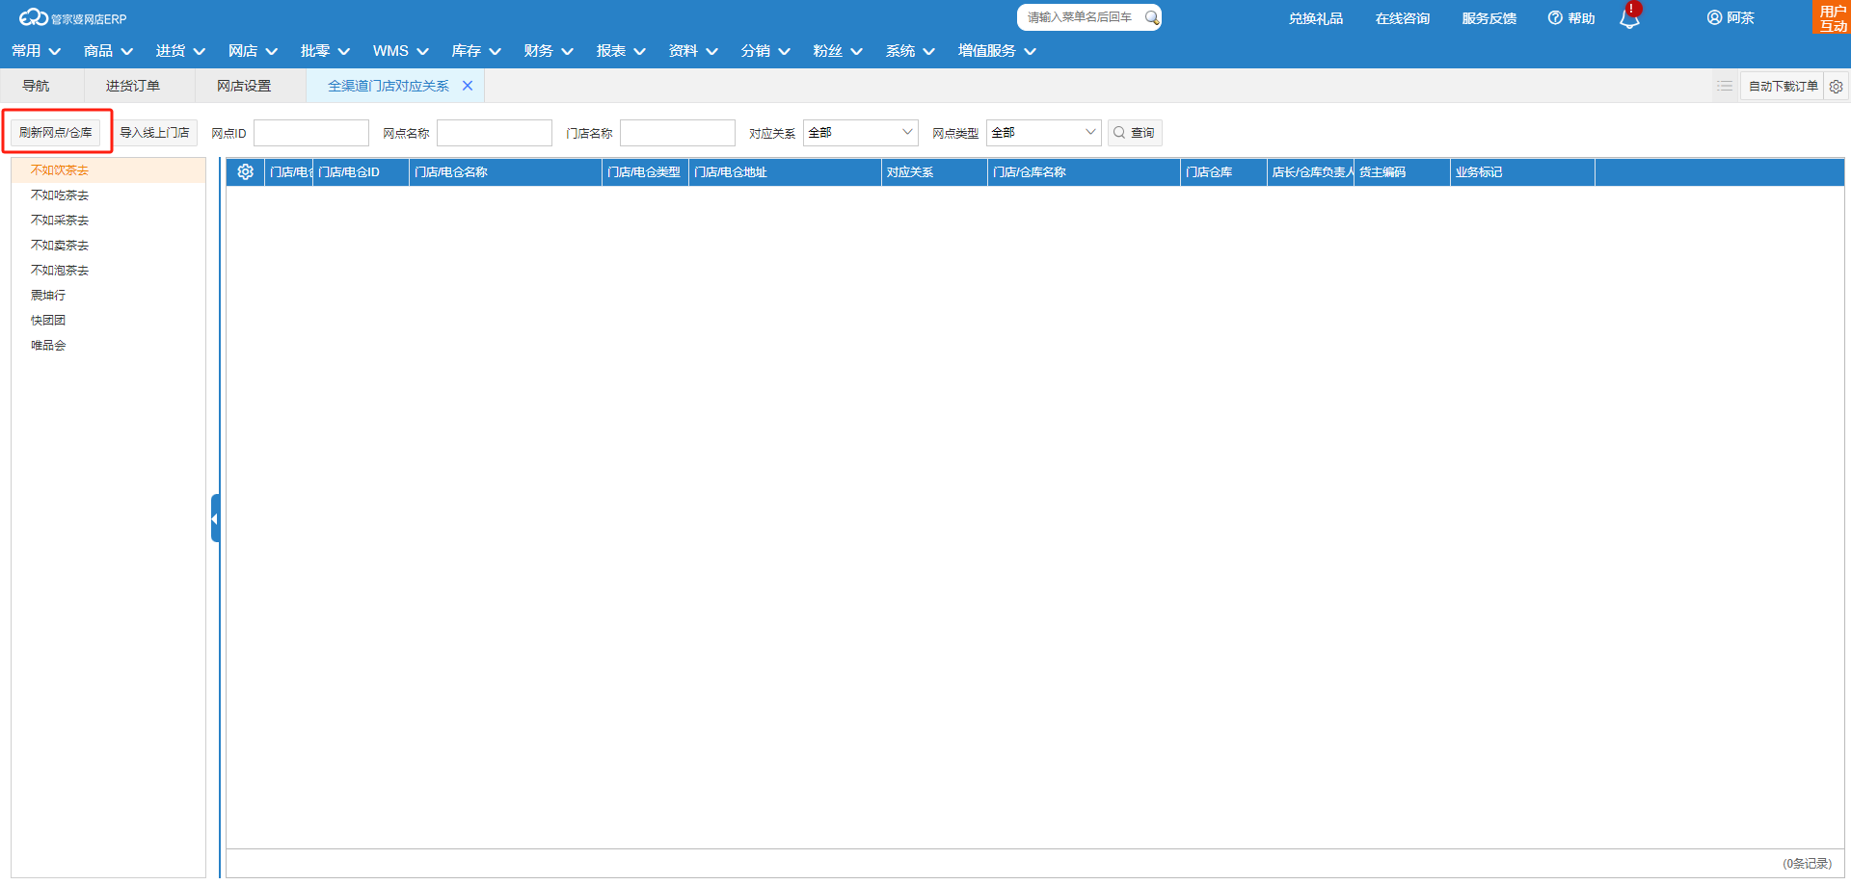Click the 货主编码 column header
Viewport: 1851px width, 885px height.
pos(1403,172)
